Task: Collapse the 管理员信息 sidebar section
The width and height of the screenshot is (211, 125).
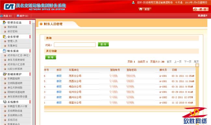Action: 30,22
